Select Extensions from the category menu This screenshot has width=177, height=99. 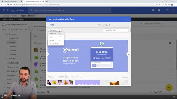click(56, 34)
